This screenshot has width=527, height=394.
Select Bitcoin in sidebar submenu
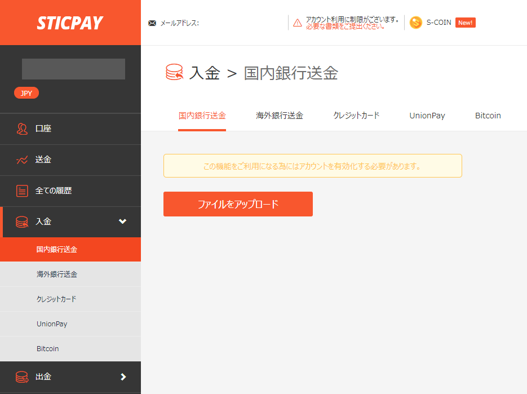(x=70, y=349)
